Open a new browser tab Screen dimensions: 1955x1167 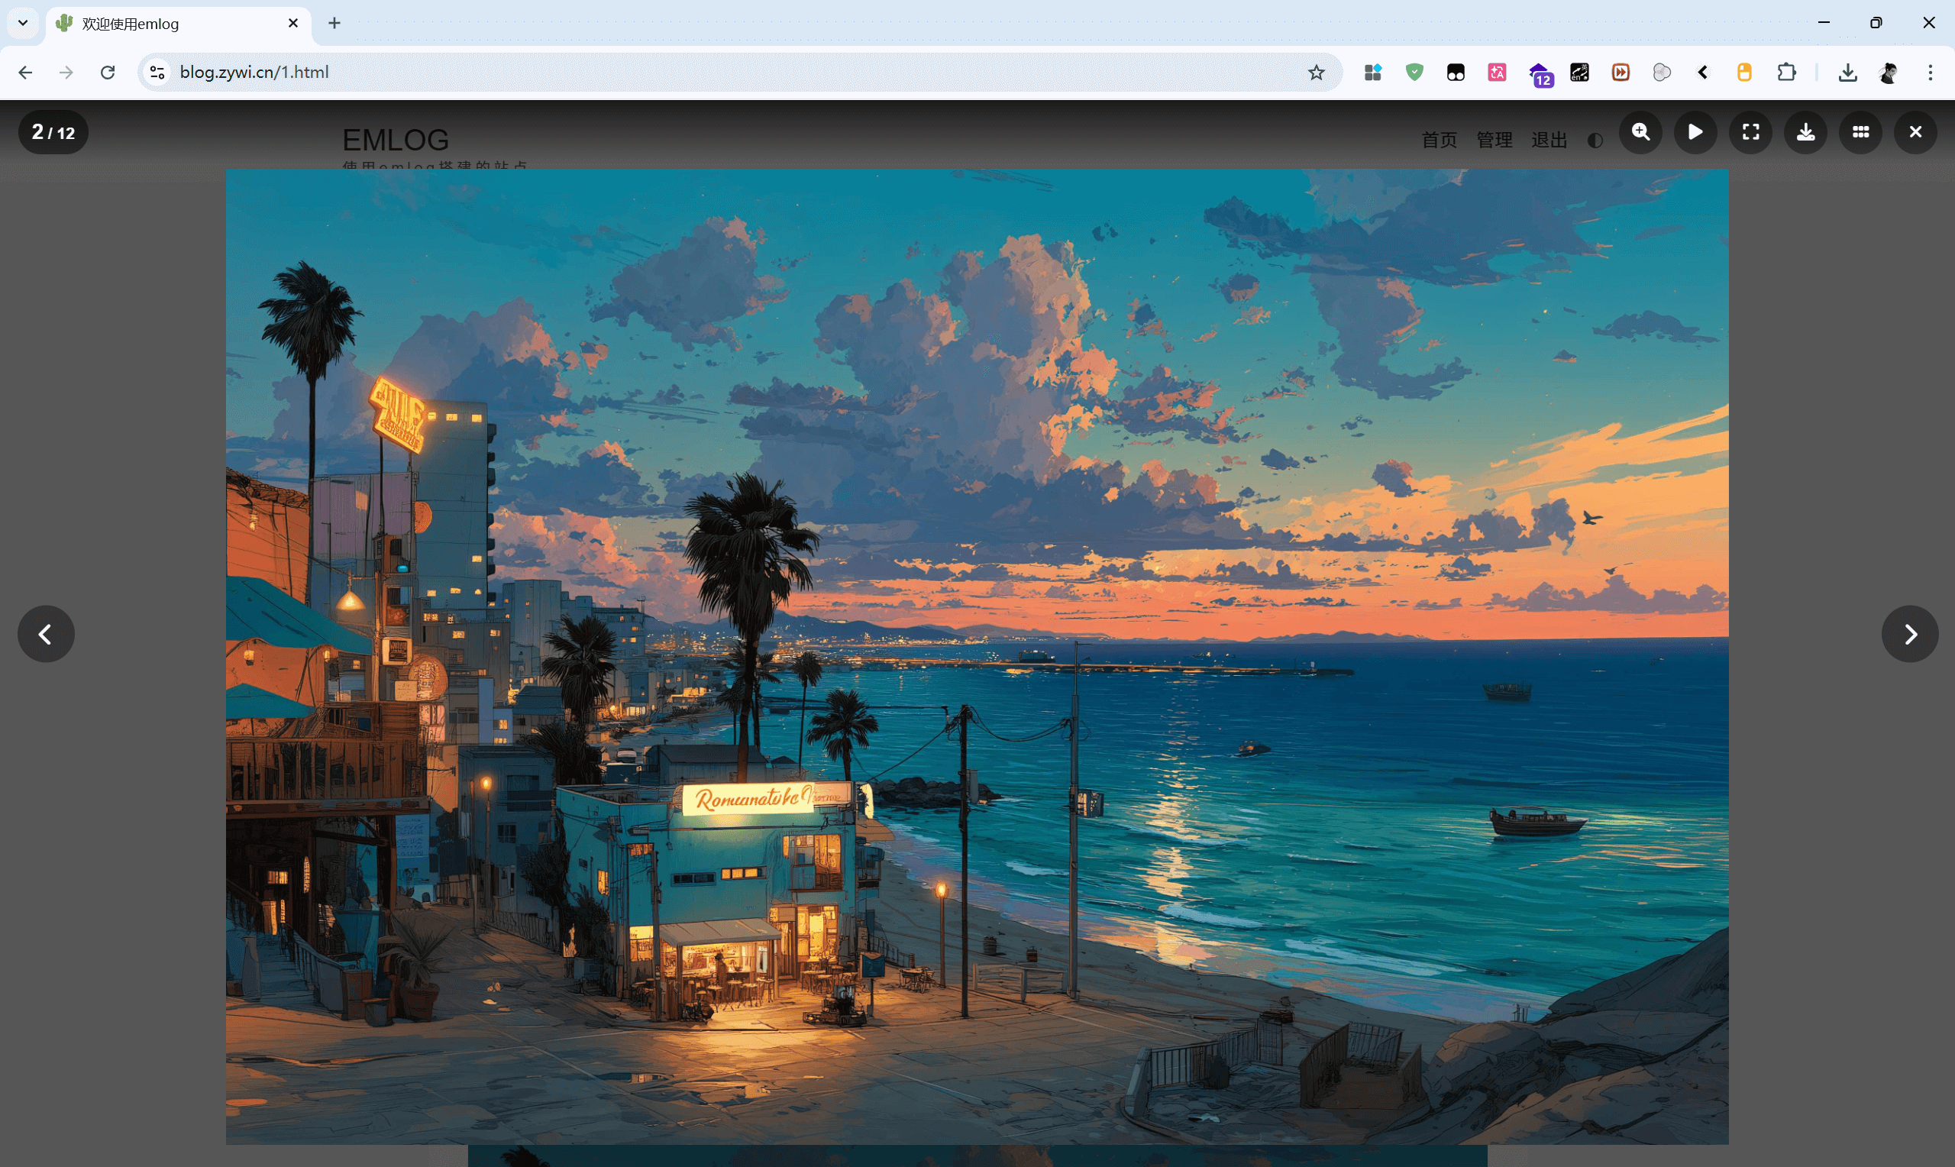point(334,23)
